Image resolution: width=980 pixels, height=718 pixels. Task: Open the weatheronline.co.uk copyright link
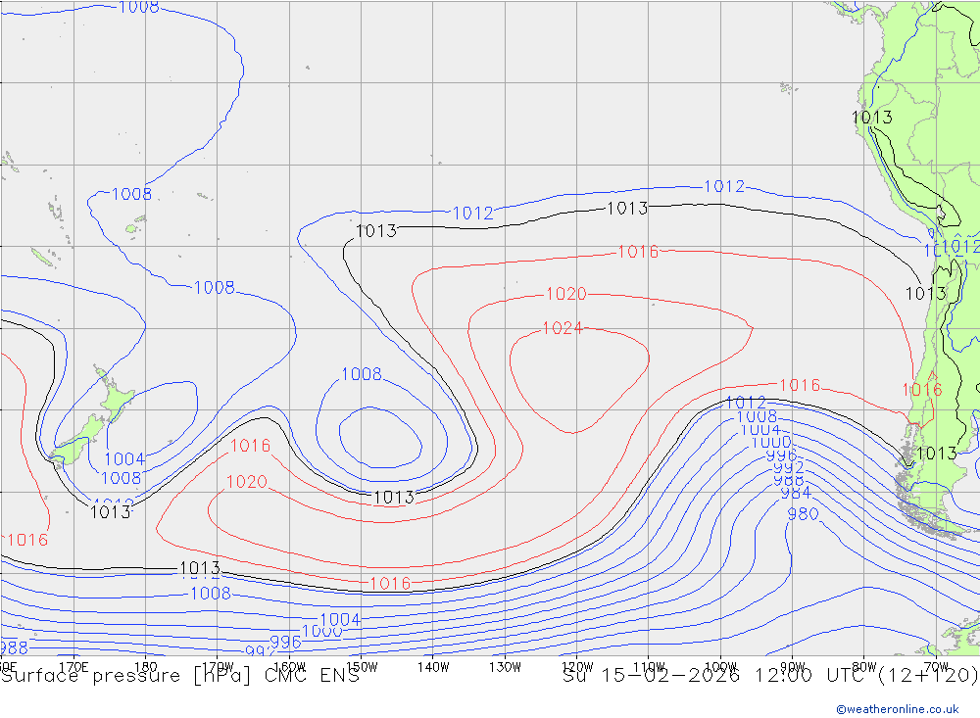coord(898,709)
